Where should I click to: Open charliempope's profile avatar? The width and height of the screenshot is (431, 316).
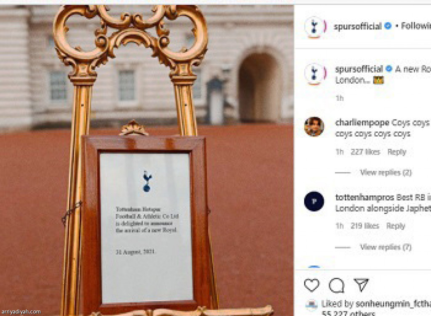click(x=314, y=126)
